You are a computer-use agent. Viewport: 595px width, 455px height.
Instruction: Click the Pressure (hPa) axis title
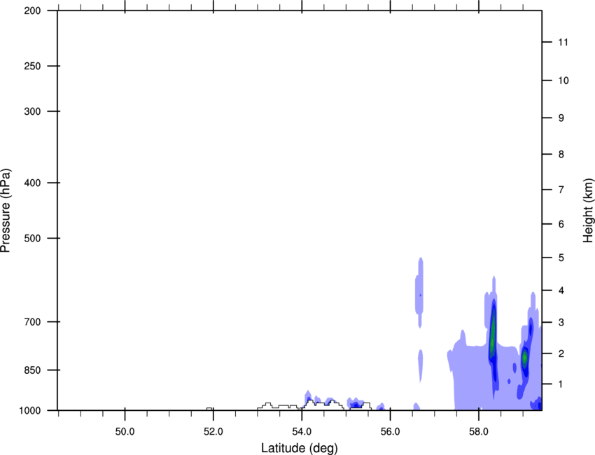click(x=6, y=210)
